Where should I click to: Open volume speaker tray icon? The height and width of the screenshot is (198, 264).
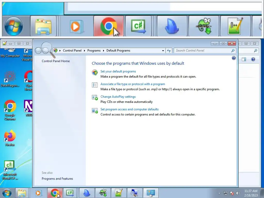(238, 193)
